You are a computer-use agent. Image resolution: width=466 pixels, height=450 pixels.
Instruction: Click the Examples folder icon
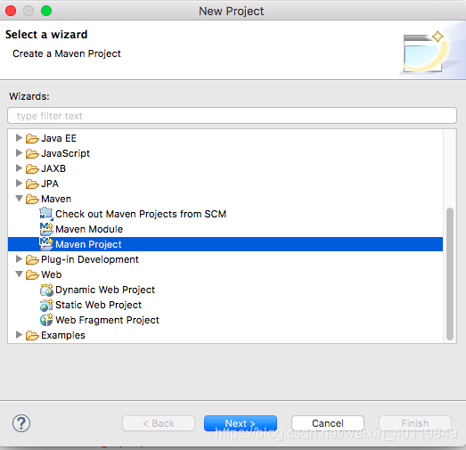pyautogui.click(x=32, y=336)
